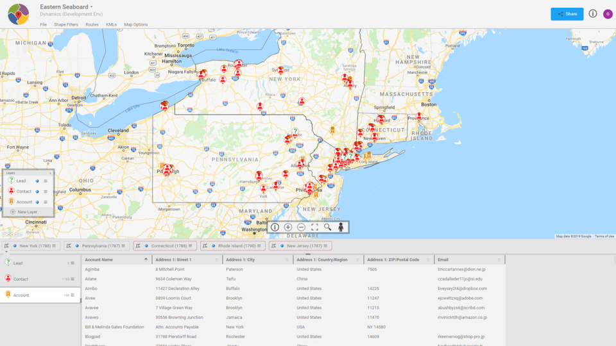This screenshot has height=346, width=616.
Task: Open the map search magnifier tool
Action: point(328,227)
